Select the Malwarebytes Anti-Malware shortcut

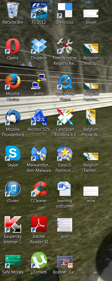click(39, 153)
